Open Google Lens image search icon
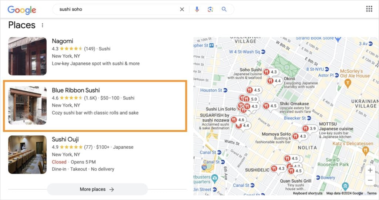This screenshot has width=379, height=200. pyautogui.click(x=210, y=9)
